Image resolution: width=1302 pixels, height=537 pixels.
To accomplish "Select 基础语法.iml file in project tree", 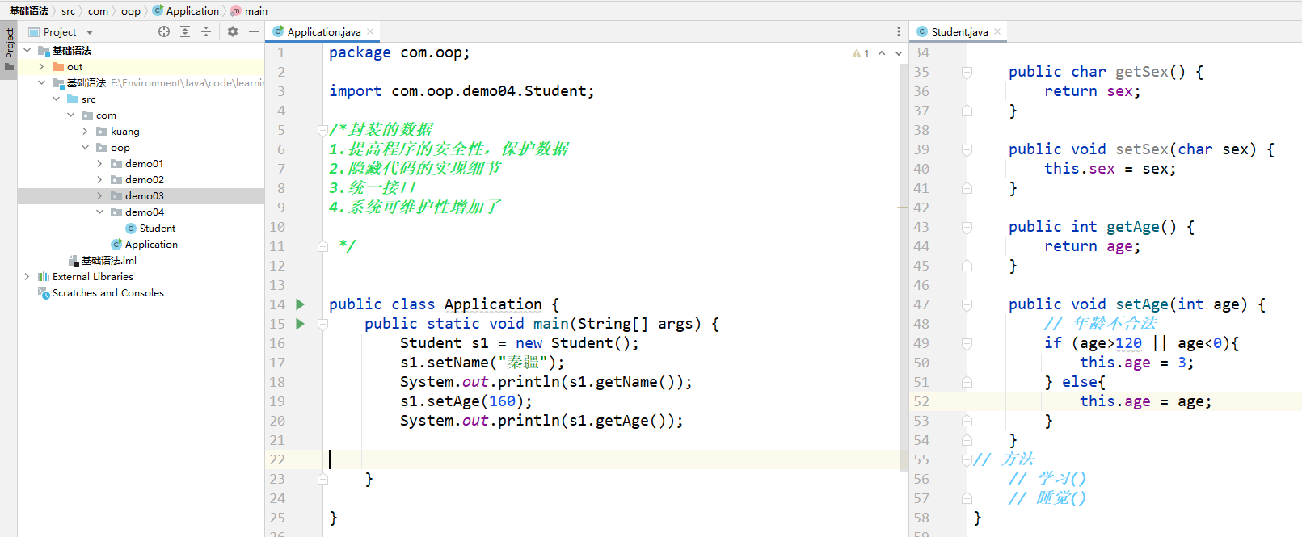I will (x=103, y=260).
